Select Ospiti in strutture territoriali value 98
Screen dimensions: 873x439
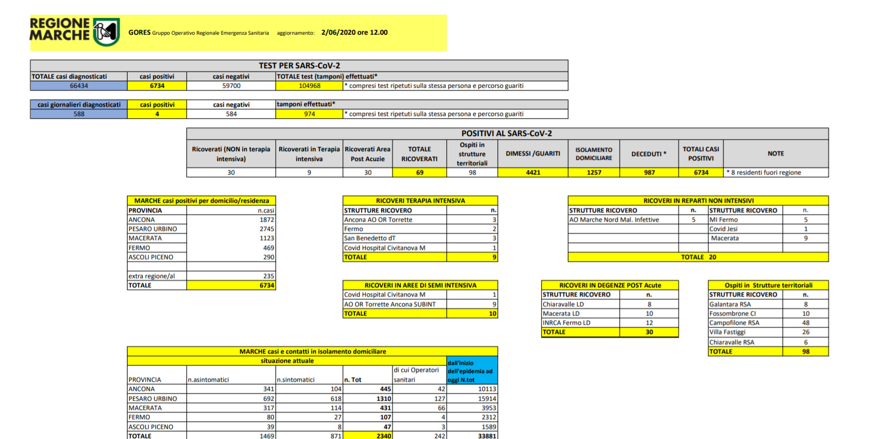472,172
